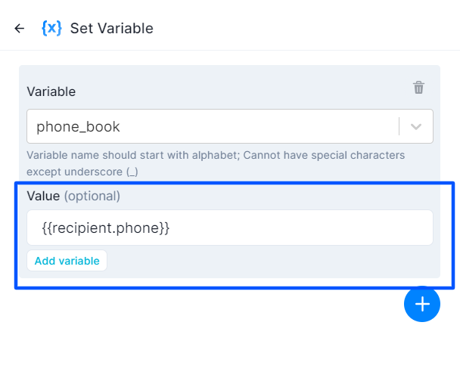
Task: Click the {{recipient.phone}} value text
Action: coord(105,228)
